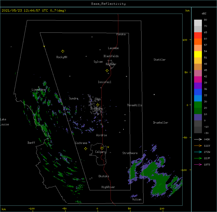Image resolution: width=217 pixels, height=212 pixels.
Task: Click the Cochrane label
Action: point(81,143)
